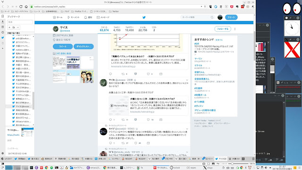Click the blue circular extension icon

click(x=216, y=7)
